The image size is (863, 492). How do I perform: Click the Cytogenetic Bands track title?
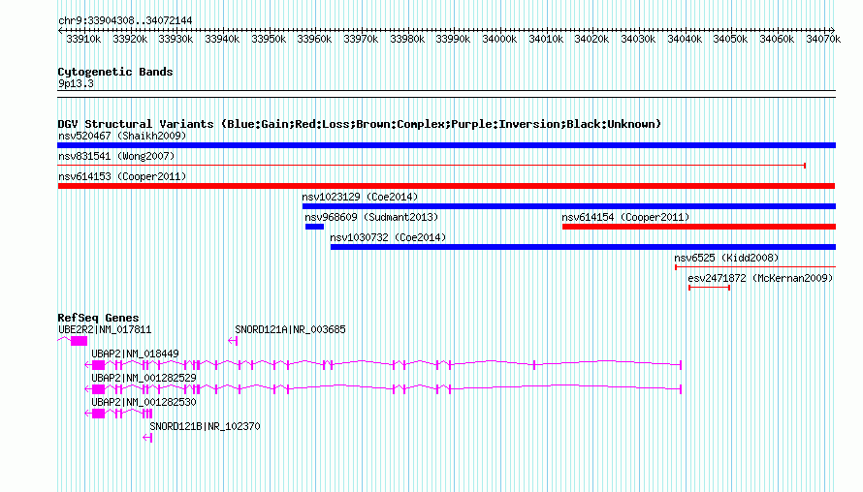pyautogui.click(x=115, y=72)
